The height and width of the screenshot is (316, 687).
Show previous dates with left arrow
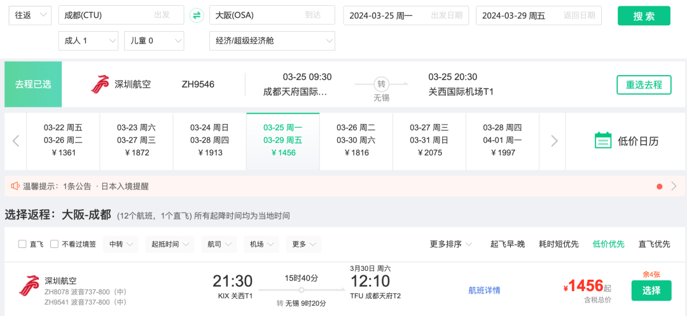[16, 141]
